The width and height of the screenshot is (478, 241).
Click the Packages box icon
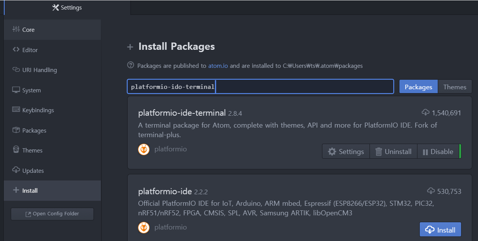pyautogui.click(x=16, y=130)
